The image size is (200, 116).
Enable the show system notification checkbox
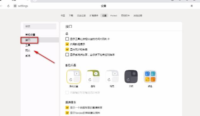67,55
